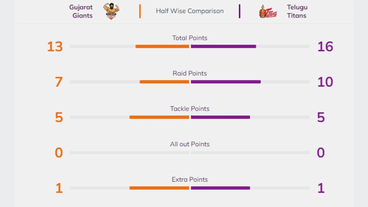This screenshot has width=368, height=207.
Task: Click the purple Total Points bar
Action: (x=223, y=46)
